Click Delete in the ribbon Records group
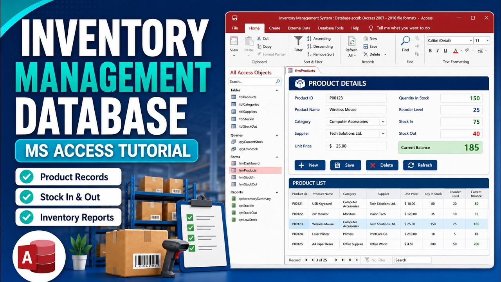 pos(371,54)
